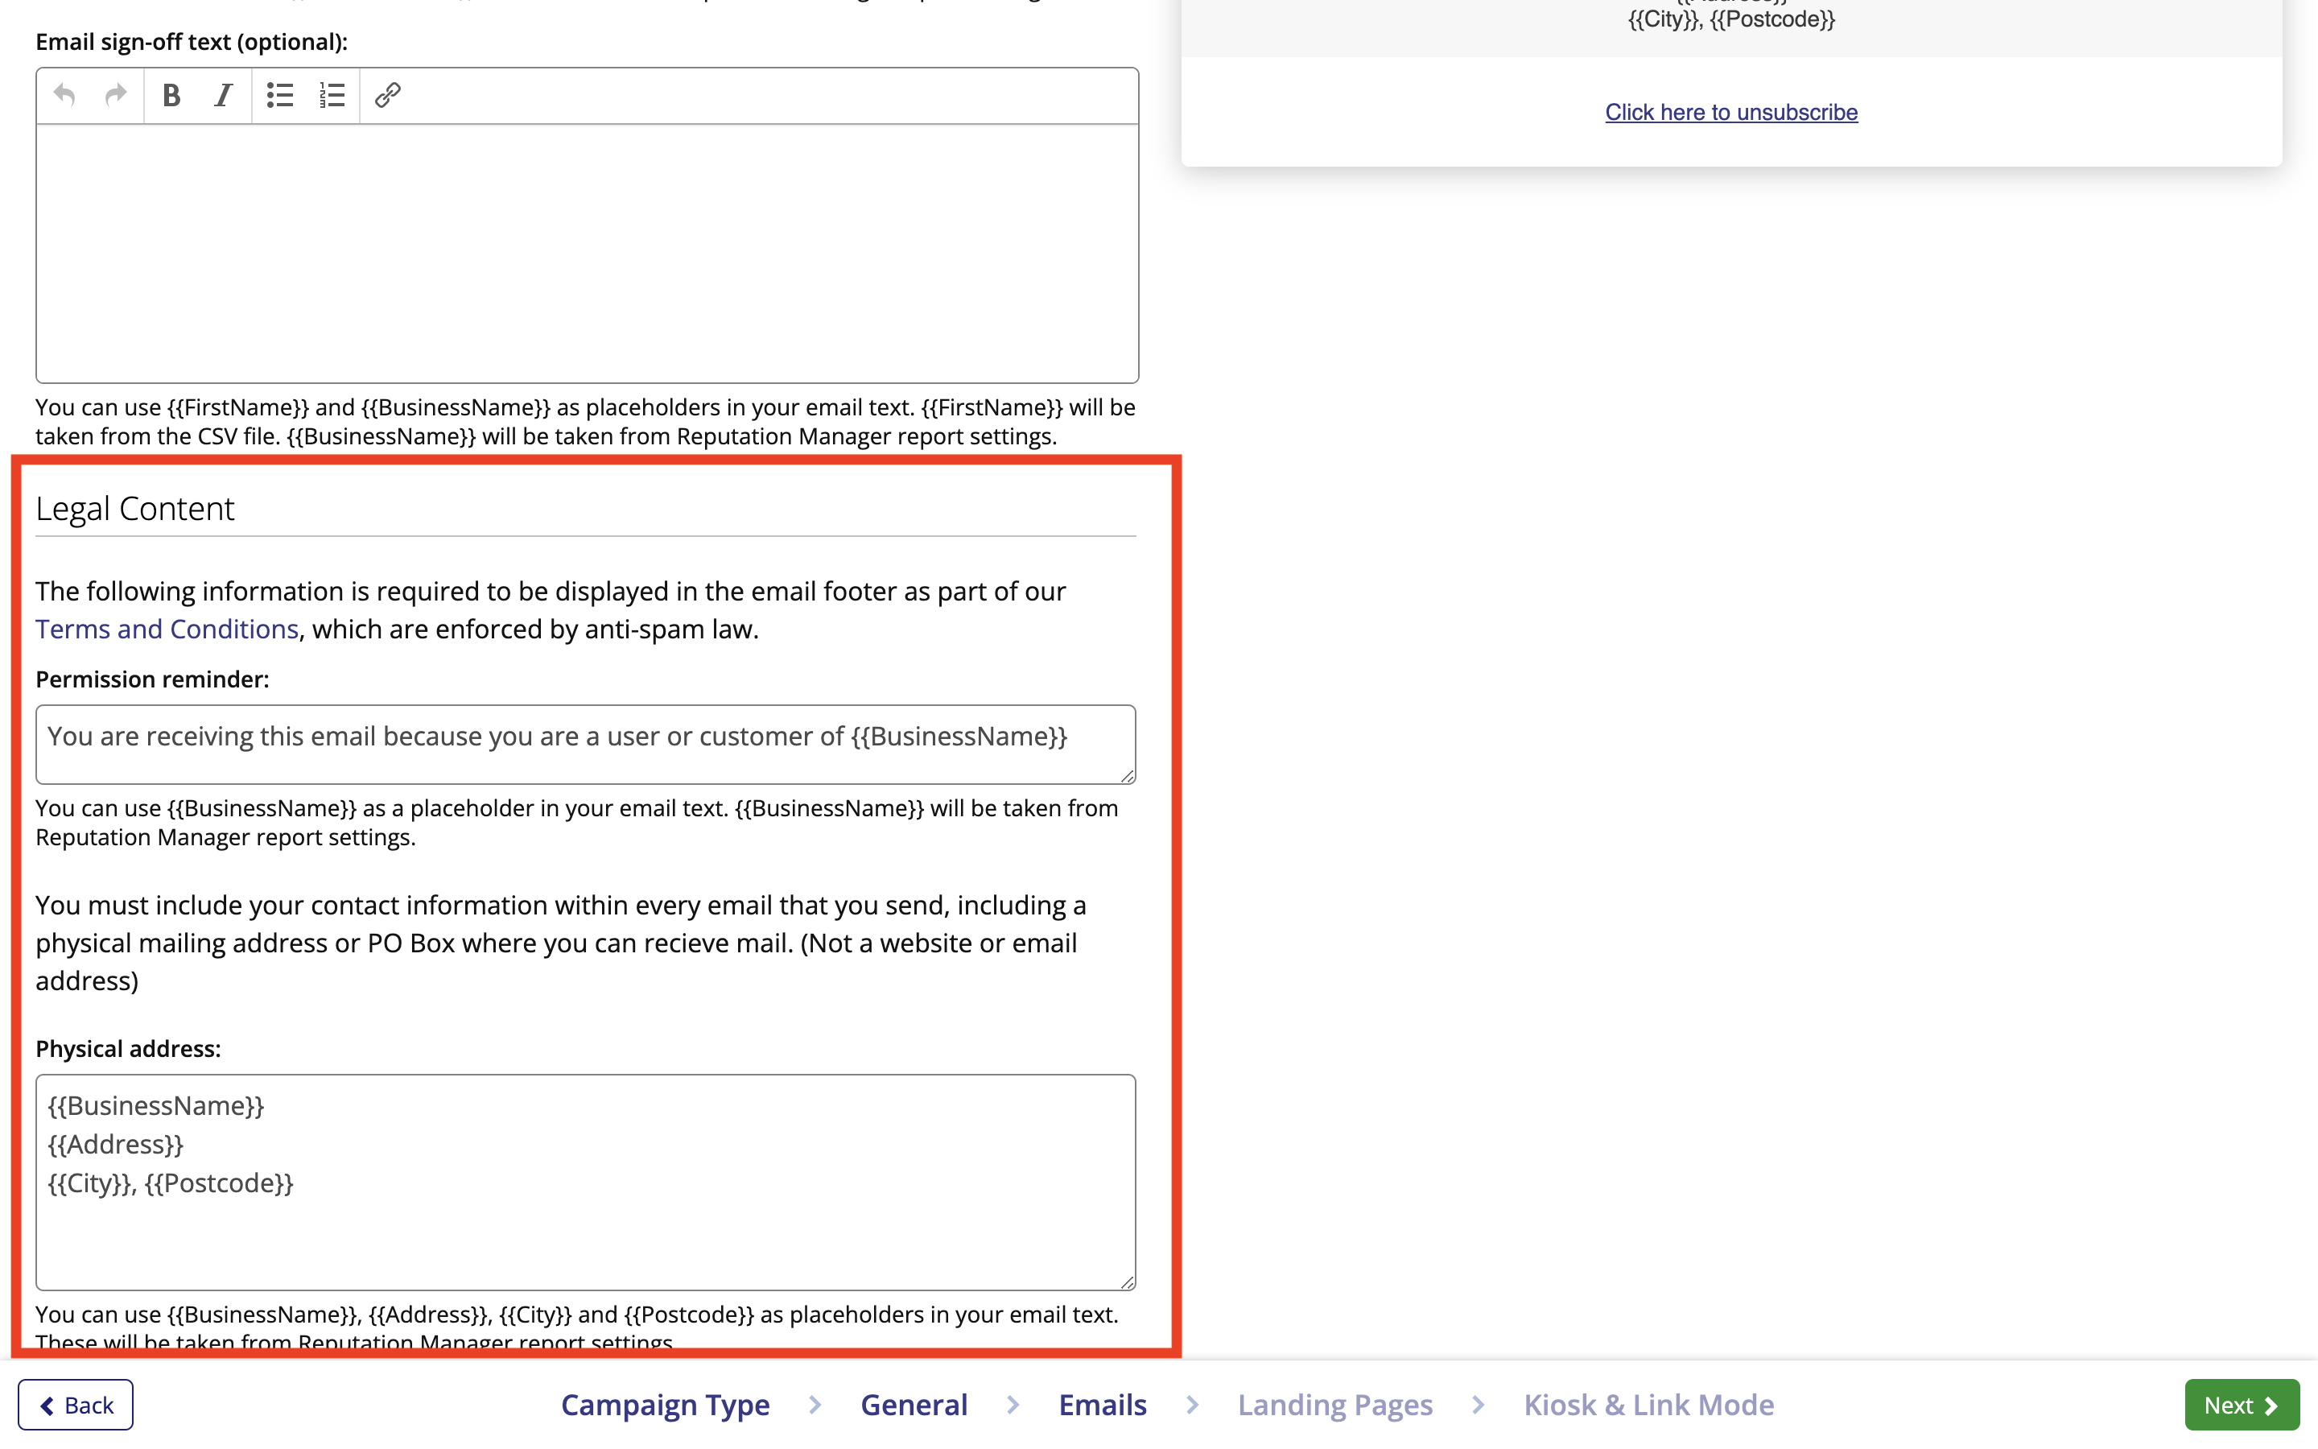Toggle bold formatting in the sign-off editor
This screenshot has height=1449, width=2318.
point(171,95)
